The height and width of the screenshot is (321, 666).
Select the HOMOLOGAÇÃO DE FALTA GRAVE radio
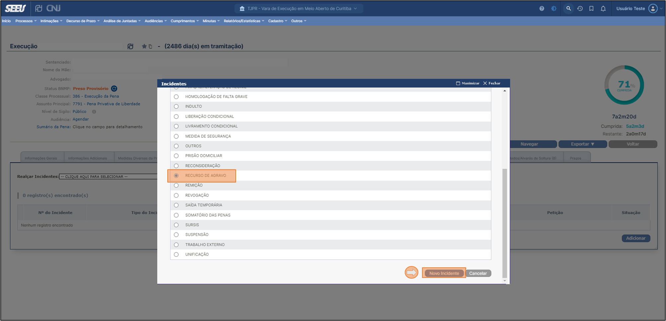coord(176,97)
